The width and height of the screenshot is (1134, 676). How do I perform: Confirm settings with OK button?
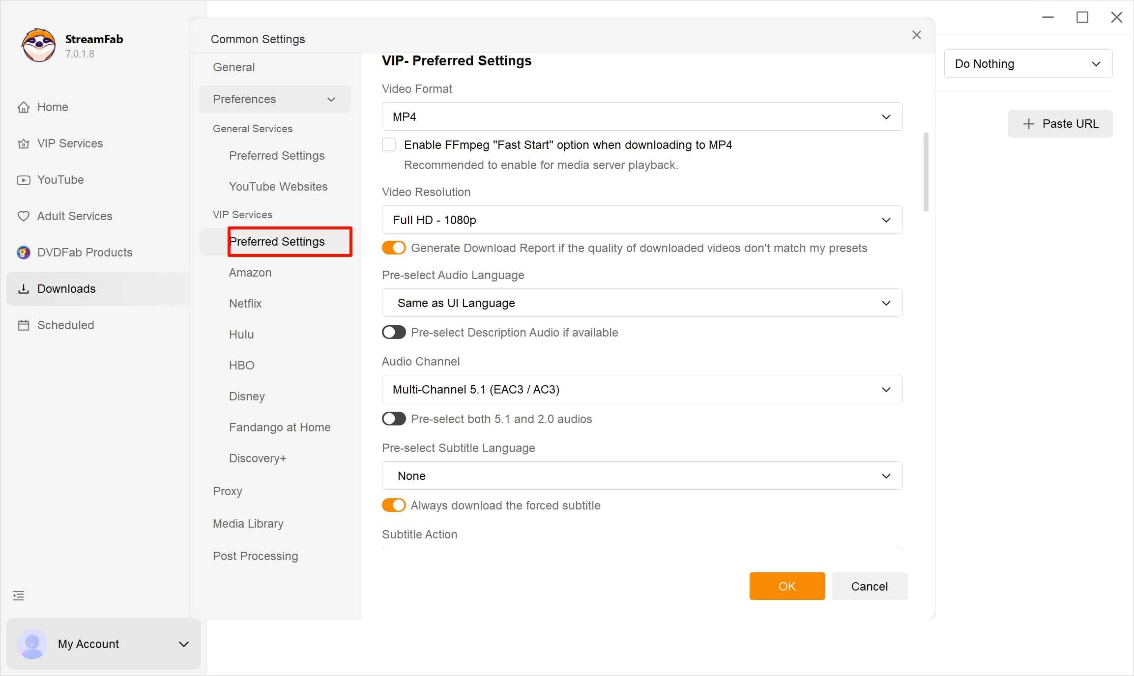pos(786,586)
